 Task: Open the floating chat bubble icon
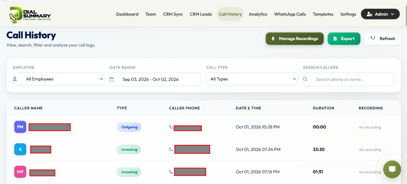coord(392,169)
